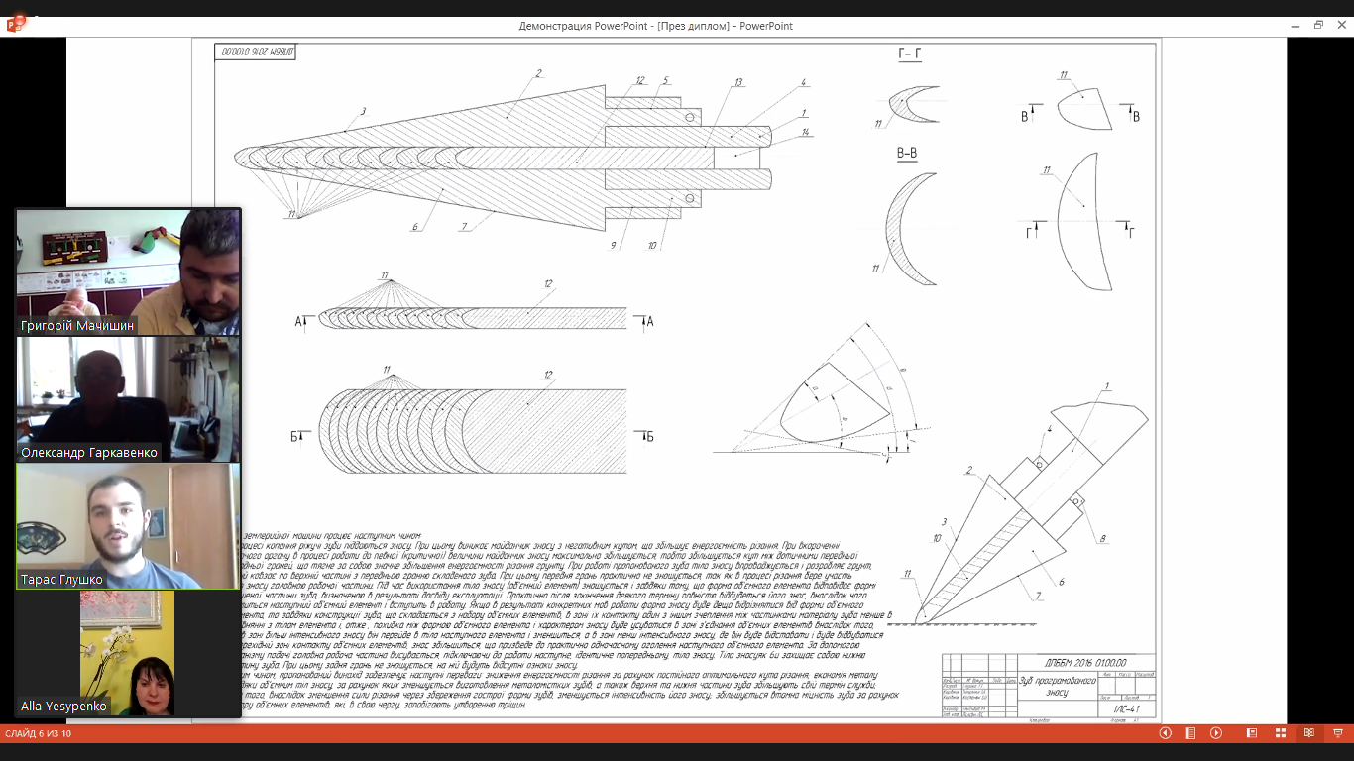1354x761 pixels.
Task: Select Тарас Глушко's video tile
Action: [128, 526]
